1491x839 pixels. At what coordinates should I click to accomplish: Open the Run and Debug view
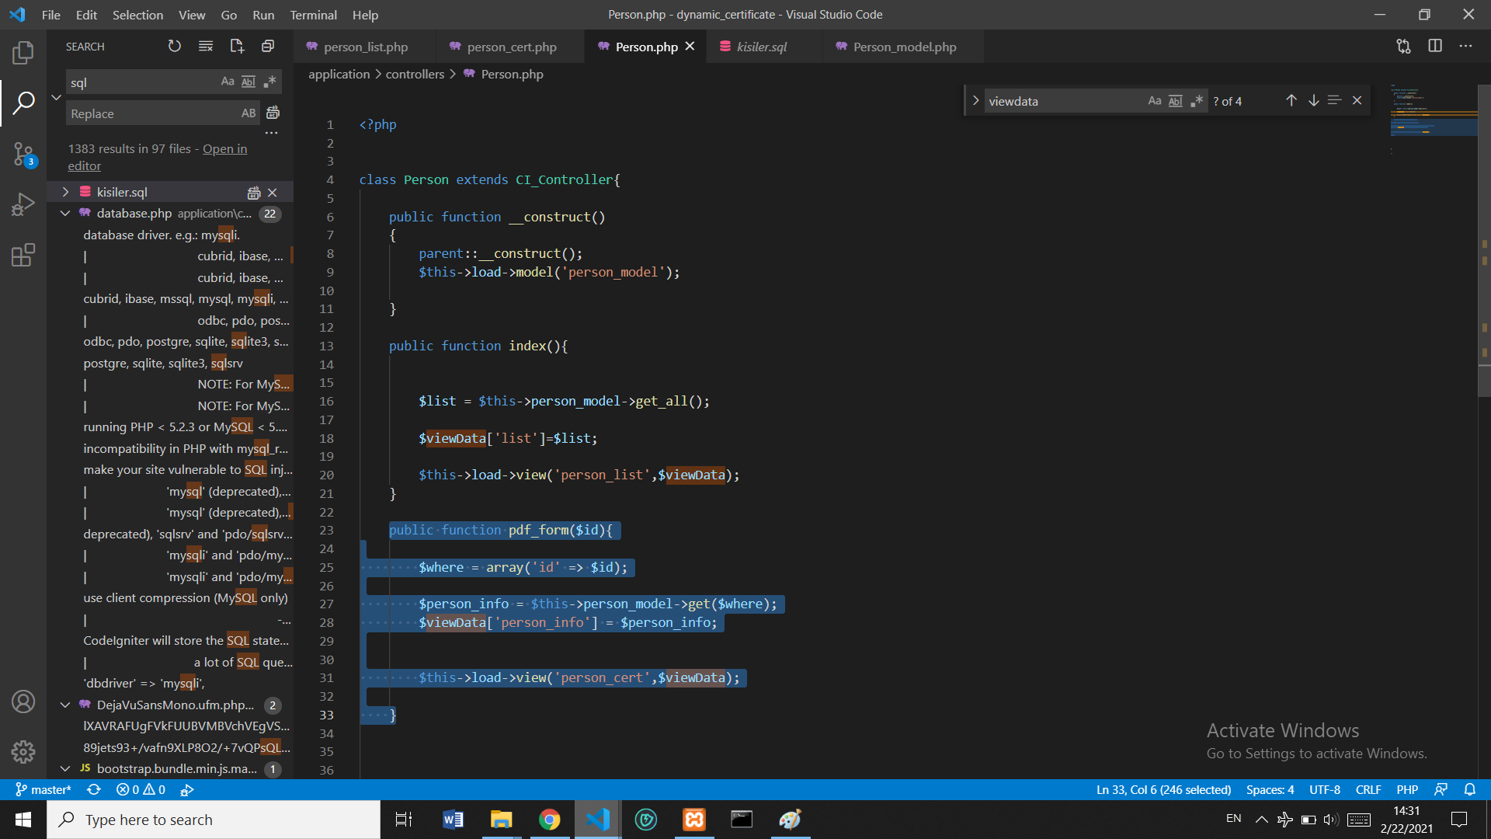(23, 204)
